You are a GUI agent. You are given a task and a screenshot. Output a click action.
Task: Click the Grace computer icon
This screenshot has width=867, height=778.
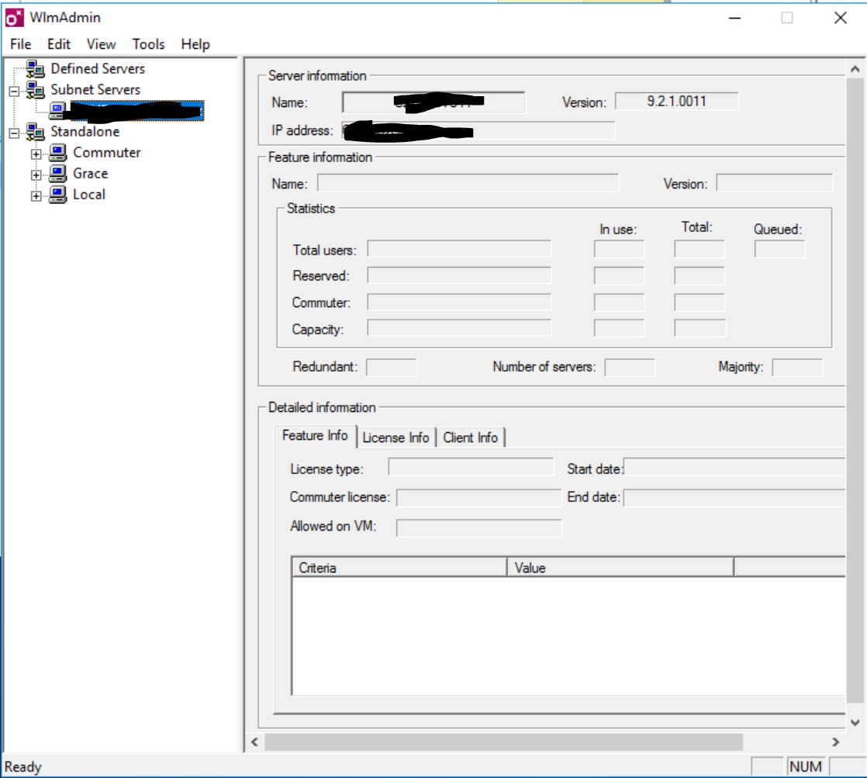point(57,174)
